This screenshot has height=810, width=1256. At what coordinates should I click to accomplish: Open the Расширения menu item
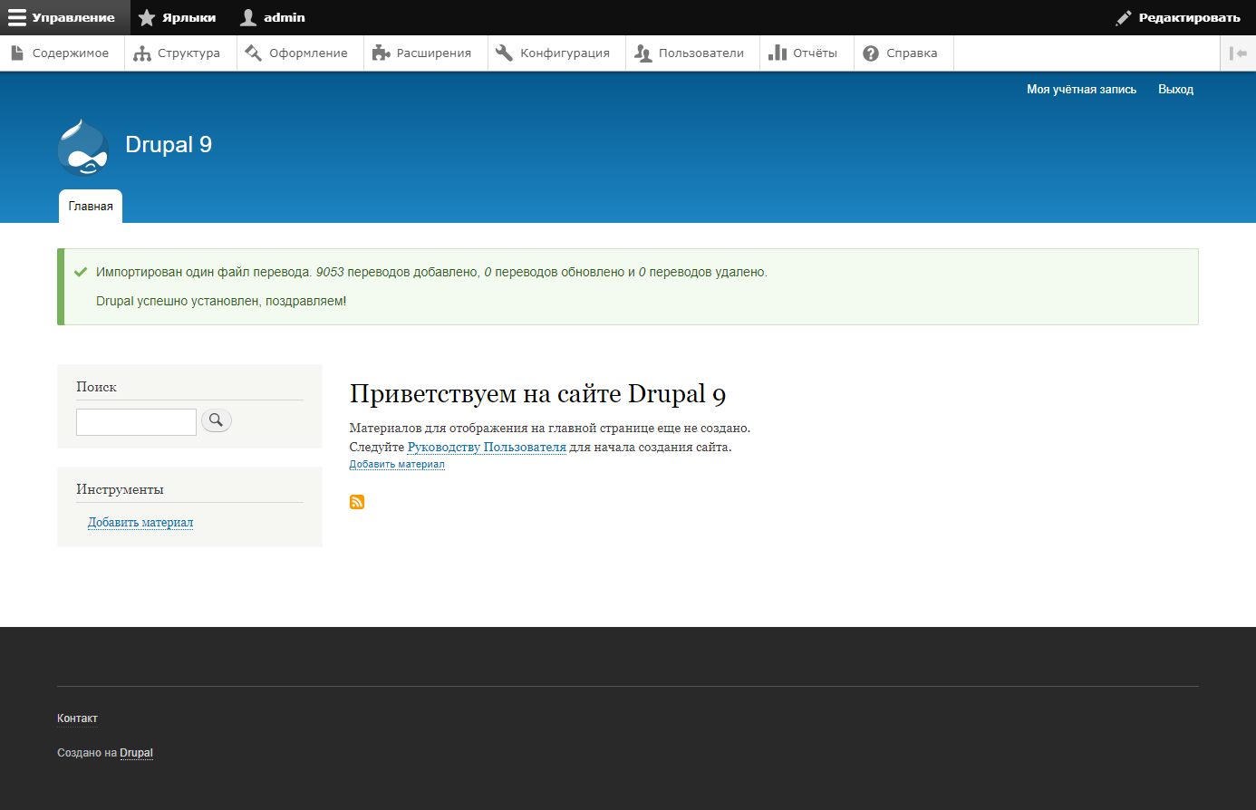point(425,53)
